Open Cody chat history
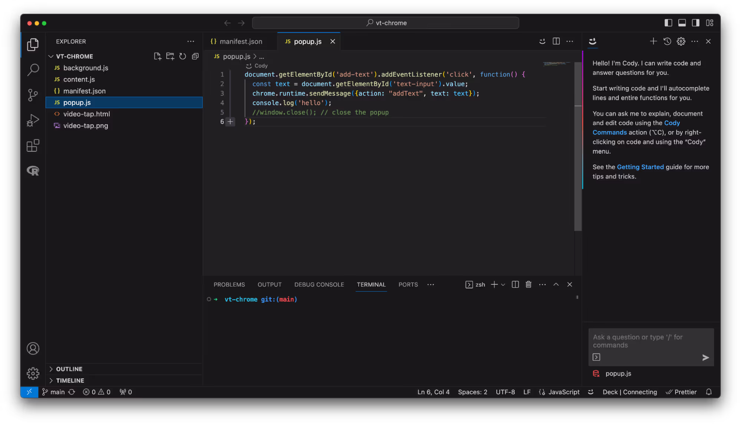 pos(667,41)
